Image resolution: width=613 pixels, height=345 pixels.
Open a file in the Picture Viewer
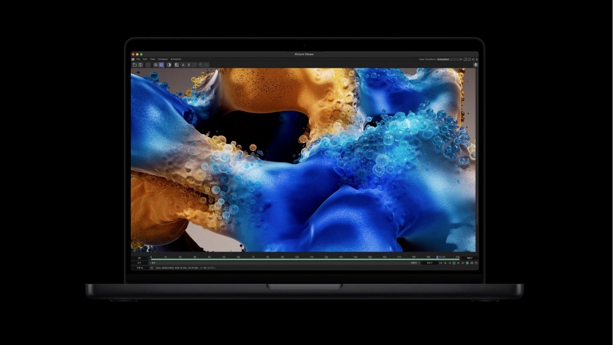click(134, 65)
